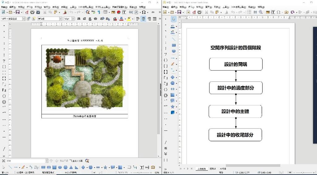Expand the paragraph style dropdown

click(x=24, y=19)
